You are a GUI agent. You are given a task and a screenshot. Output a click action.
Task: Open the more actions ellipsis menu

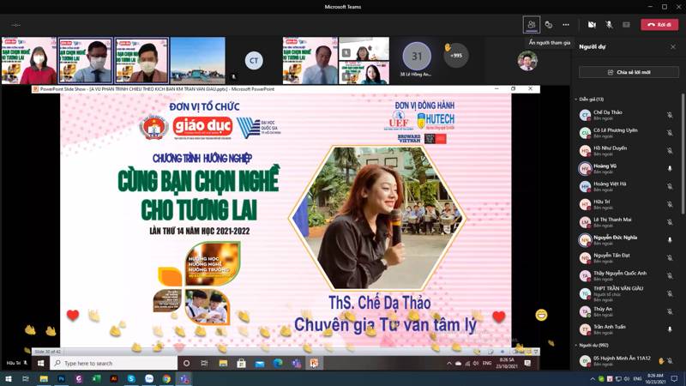[566, 24]
